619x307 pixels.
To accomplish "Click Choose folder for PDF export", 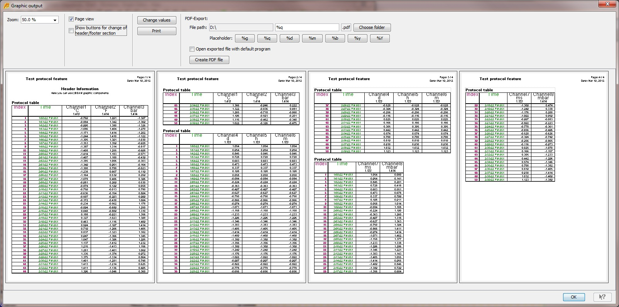I will (x=372, y=27).
